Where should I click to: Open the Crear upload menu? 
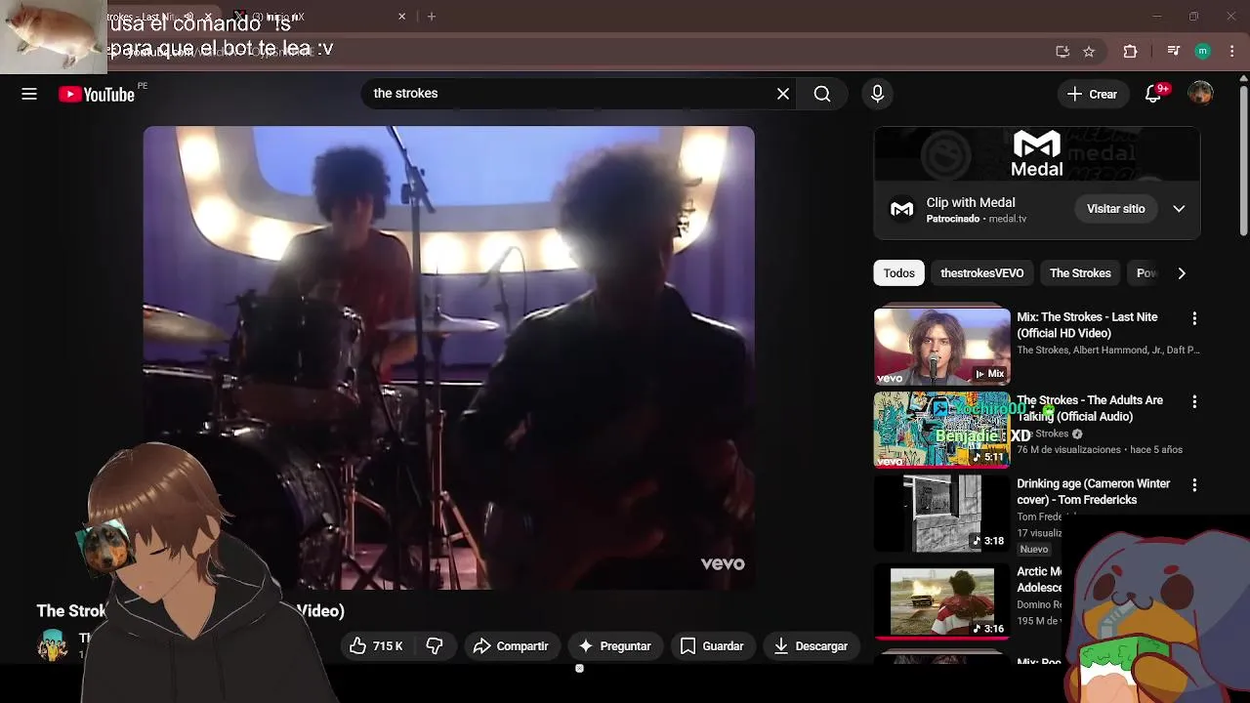click(1092, 94)
